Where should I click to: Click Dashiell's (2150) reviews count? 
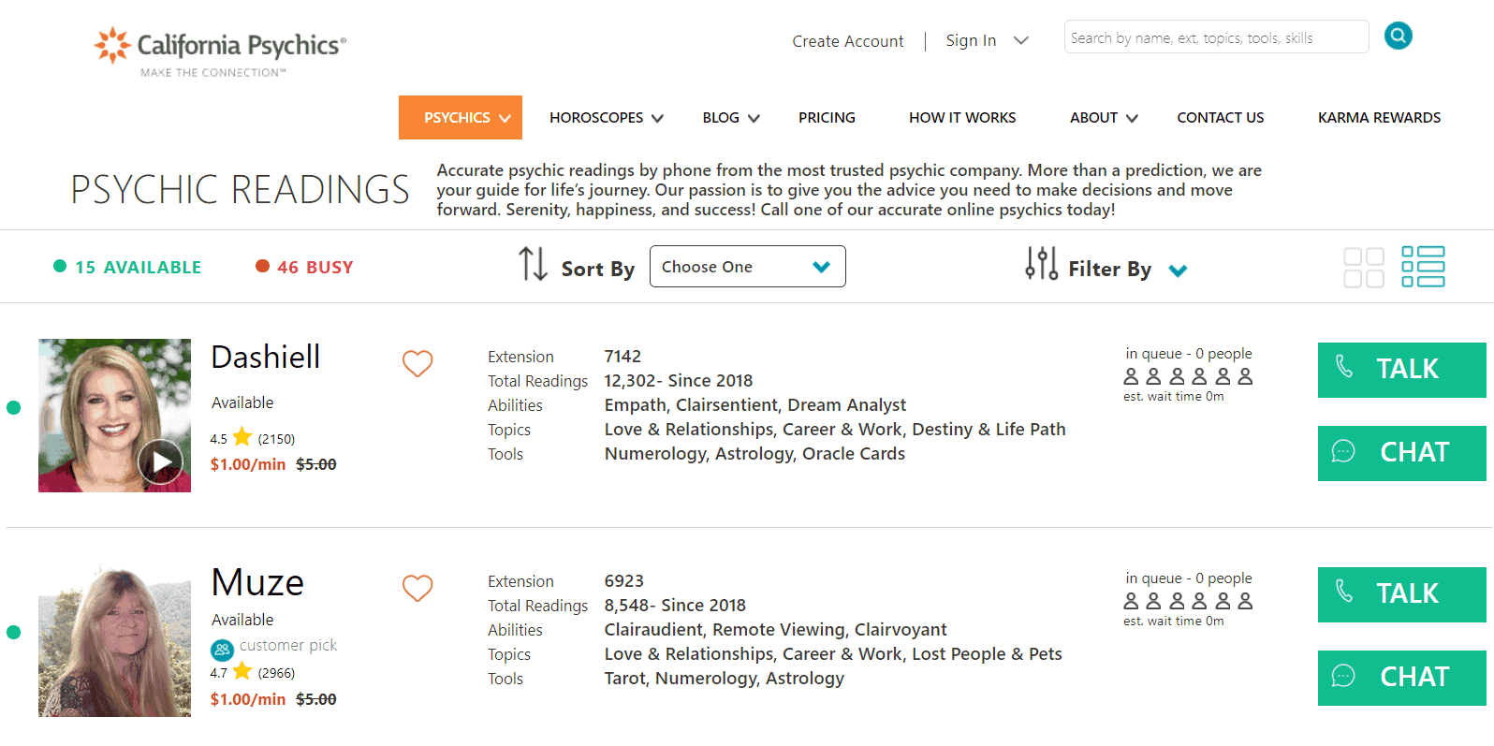coord(276,439)
